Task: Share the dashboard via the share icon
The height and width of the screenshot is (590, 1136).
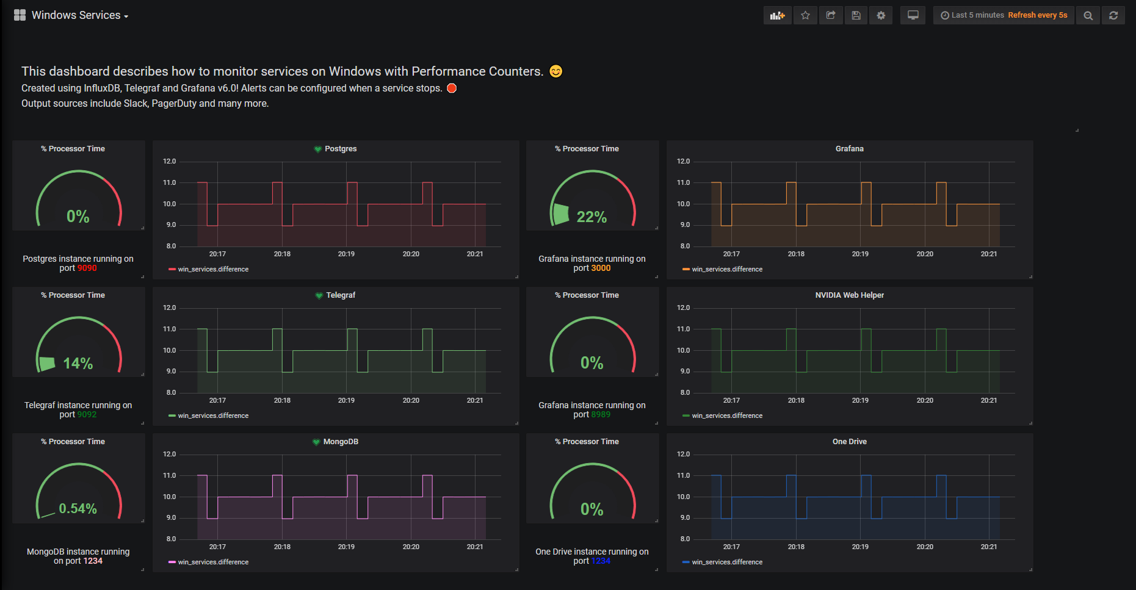Action: pos(831,15)
